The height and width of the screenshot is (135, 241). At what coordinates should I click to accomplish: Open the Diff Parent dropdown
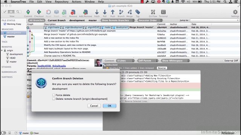point(148,61)
